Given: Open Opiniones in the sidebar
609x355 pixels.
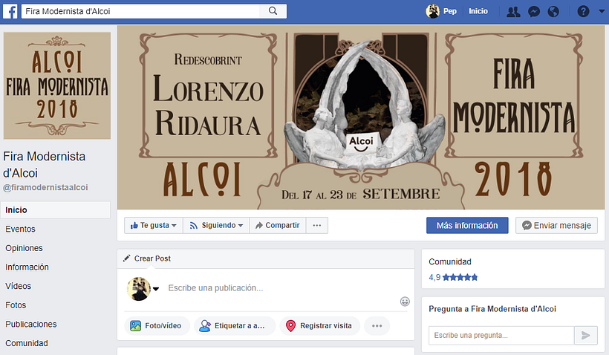Looking at the screenshot, I should click(24, 248).
